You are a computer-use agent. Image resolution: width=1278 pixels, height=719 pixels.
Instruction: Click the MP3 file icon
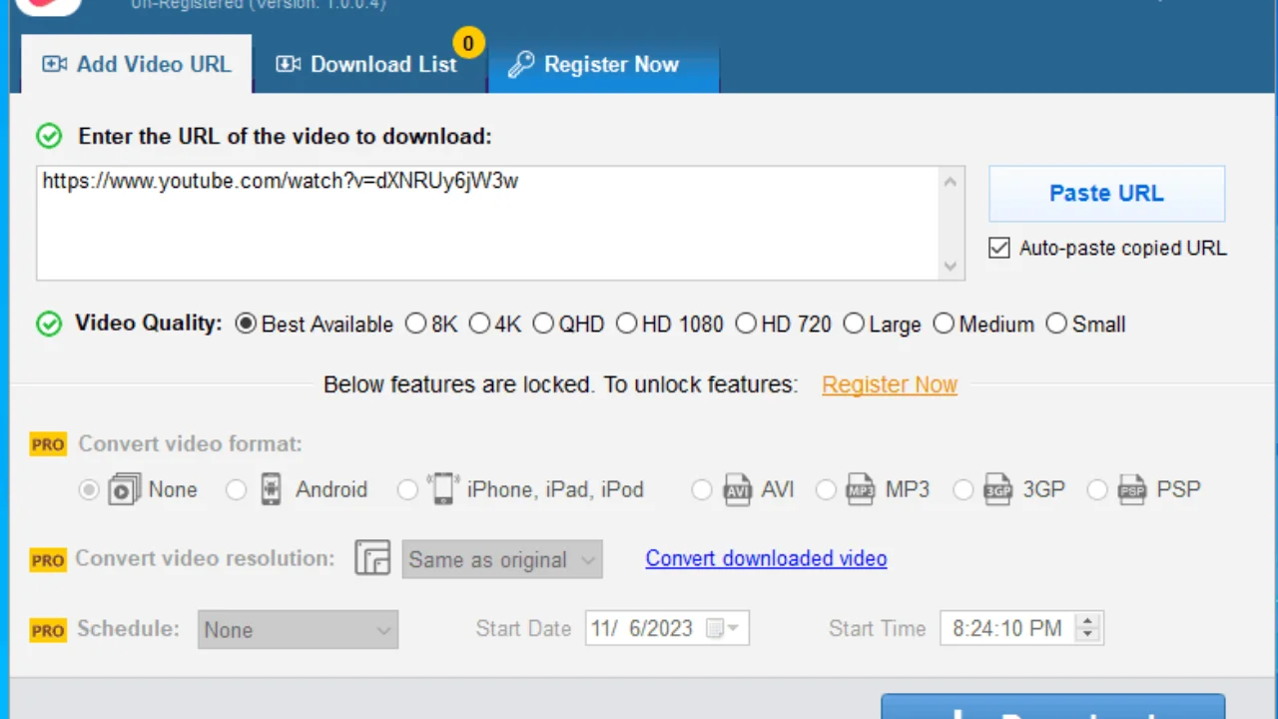(861, 489)
